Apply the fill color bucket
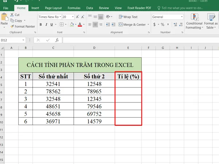The image size is (219, 164). pyautogui.click(x=72, y=25)
